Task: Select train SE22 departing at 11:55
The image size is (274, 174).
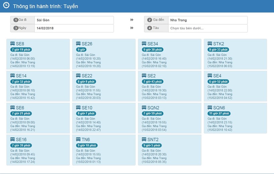Action: tap(104, 86)
